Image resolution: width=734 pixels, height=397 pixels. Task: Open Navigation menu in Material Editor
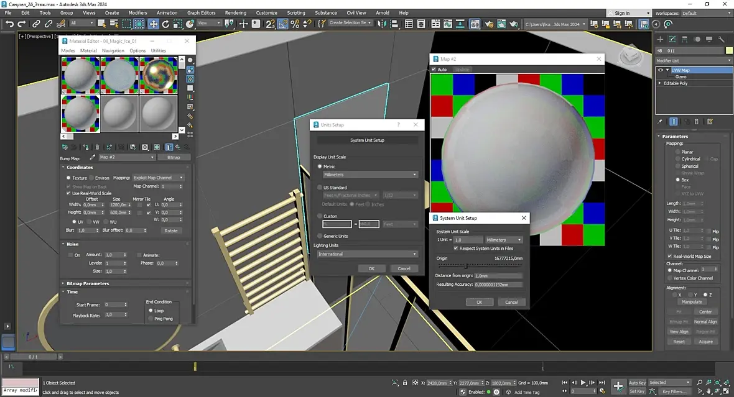pos(113,50)
